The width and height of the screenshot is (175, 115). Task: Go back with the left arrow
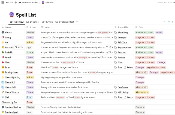coord(7,2)
